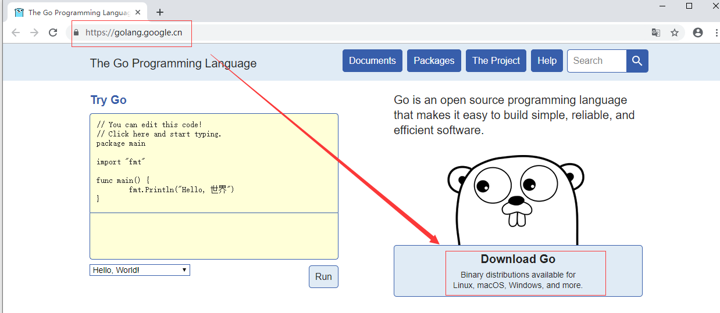This screenshot has width=720, height=313.
Task: Click The Go Programming Language heading link
Action: pyautogui.click(x=173, y=63)
